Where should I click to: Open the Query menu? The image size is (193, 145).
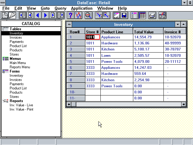tap(60, 8)
